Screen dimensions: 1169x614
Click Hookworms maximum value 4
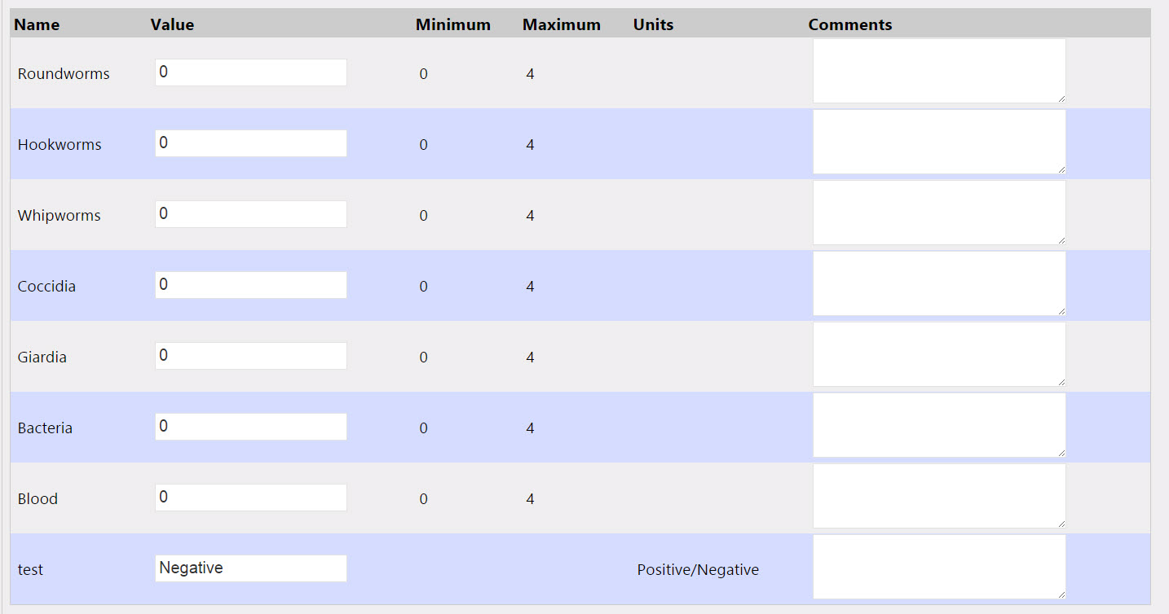pos(530,145)
